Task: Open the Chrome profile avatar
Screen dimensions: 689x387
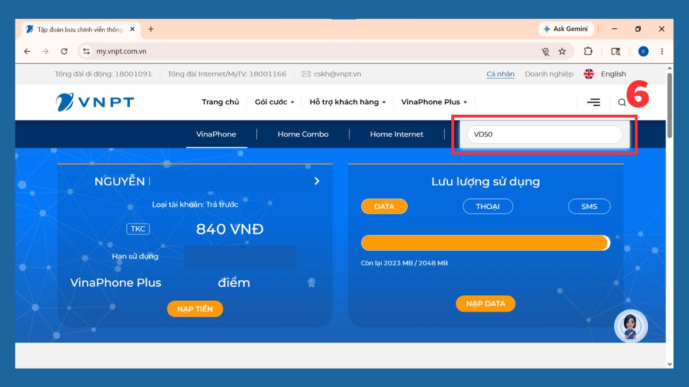Action: coord(643,51)
